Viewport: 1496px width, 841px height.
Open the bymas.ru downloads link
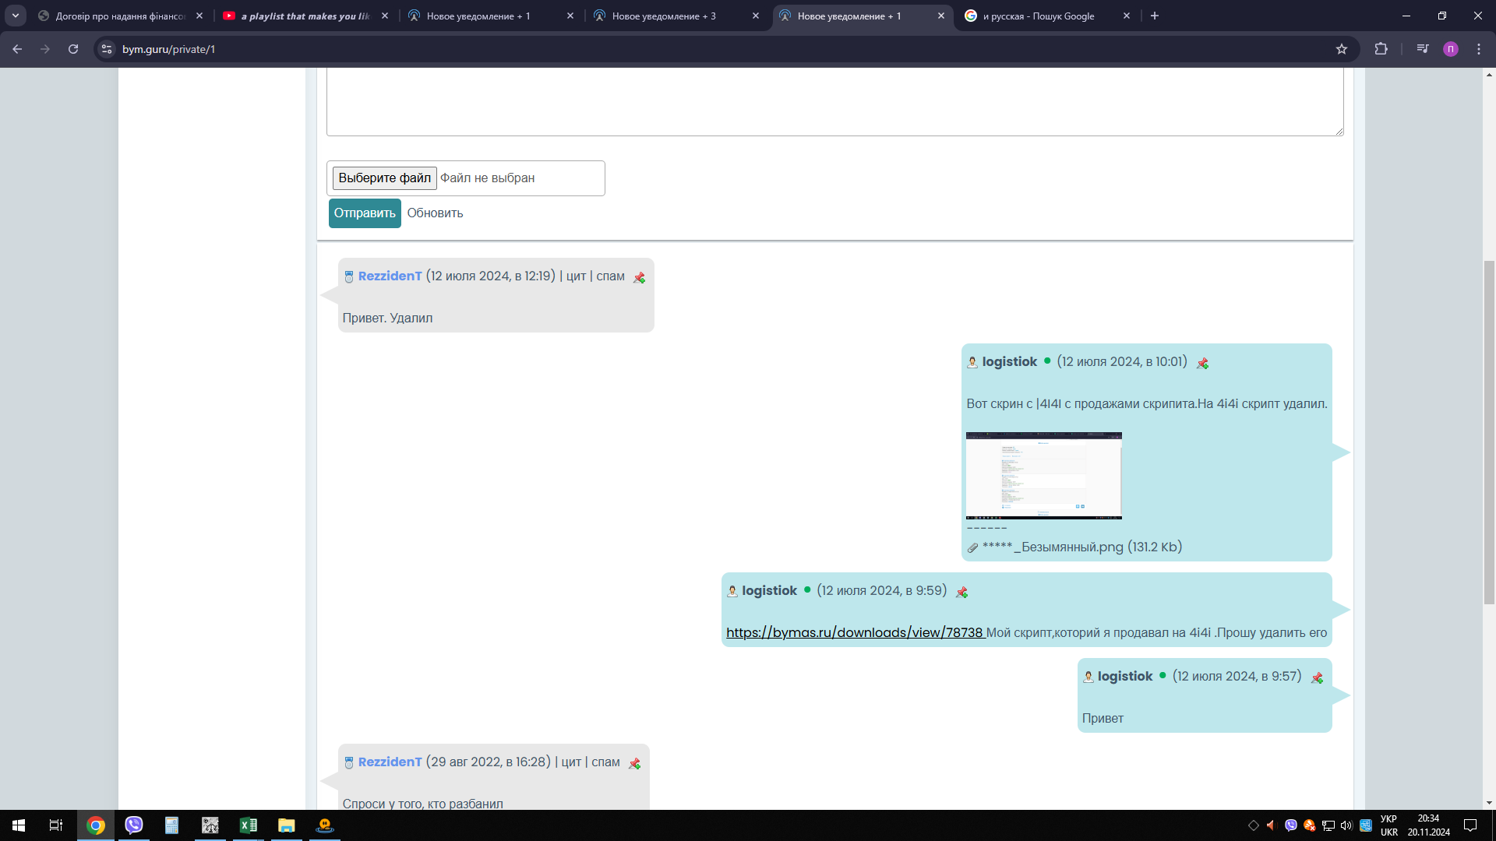[x=854, y=633]
